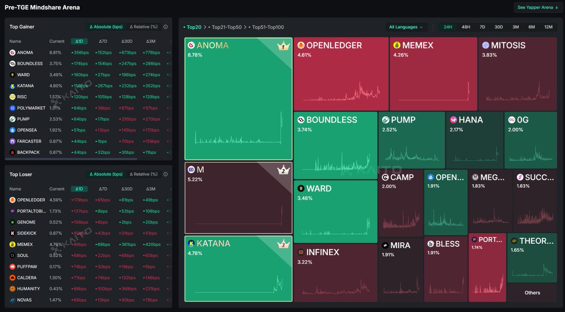565x312 pixels.
Task: Open the HUMANITY row in Top Loser
Action: [x=89, y=289]
